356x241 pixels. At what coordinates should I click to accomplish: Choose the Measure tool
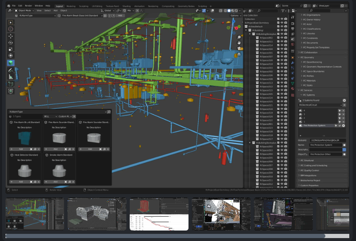10,77
